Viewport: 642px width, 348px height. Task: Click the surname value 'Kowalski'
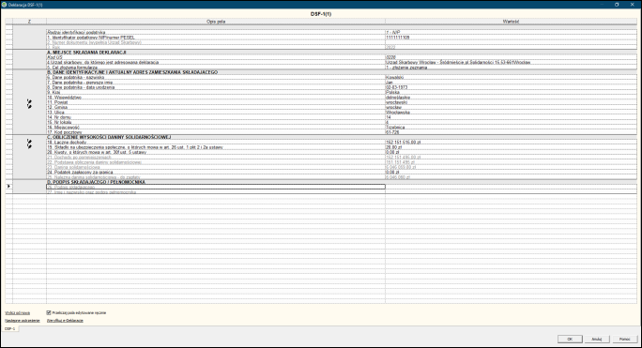395,77
